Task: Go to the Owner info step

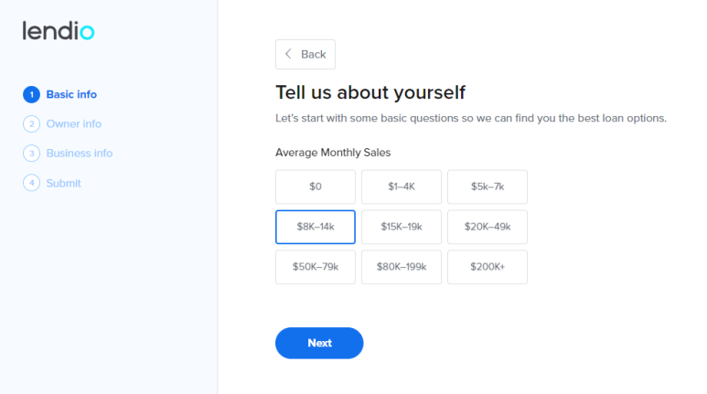Action: (x=74, y=124)
